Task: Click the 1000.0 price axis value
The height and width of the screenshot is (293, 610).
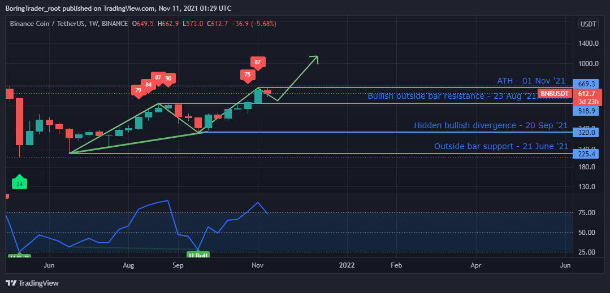Action: (587, 64)
